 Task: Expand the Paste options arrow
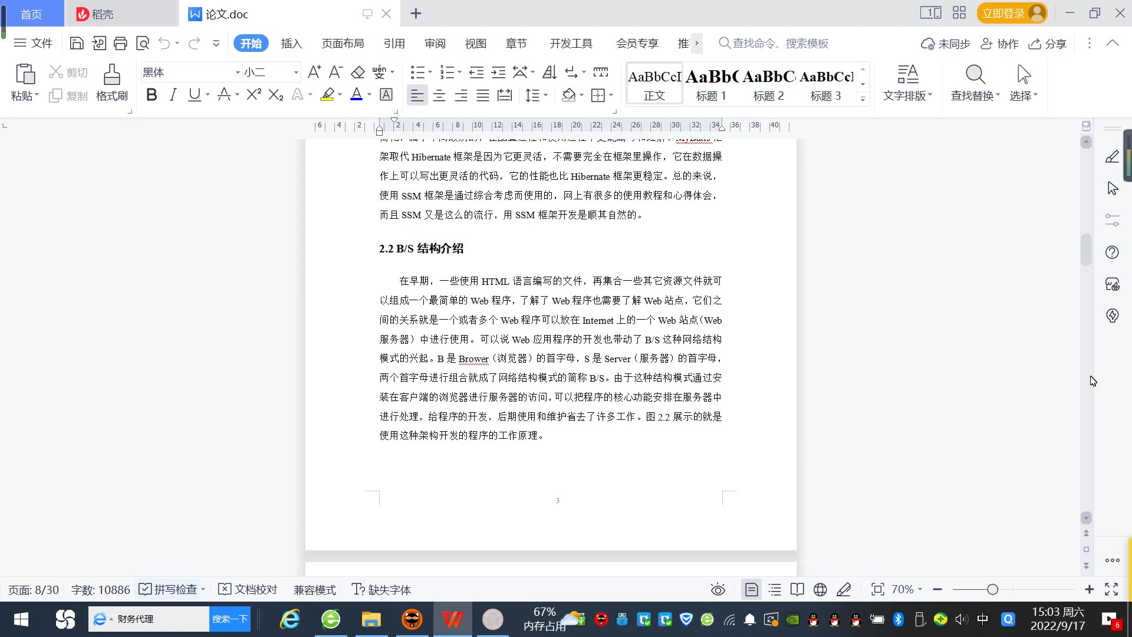[37, 95]
